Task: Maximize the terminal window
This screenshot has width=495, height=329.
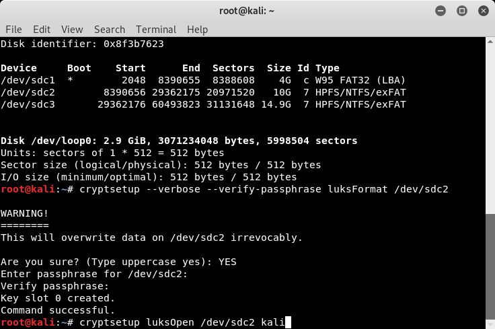Action: pyautogui.click(x=462, y=10)
